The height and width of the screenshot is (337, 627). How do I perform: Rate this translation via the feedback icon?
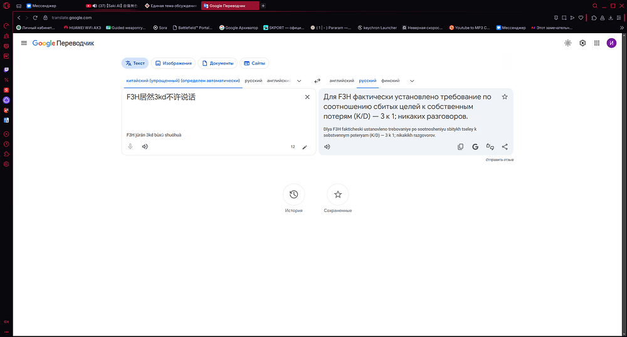coord(490,147)
